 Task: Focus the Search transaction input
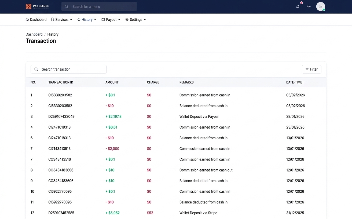(68, 69)
